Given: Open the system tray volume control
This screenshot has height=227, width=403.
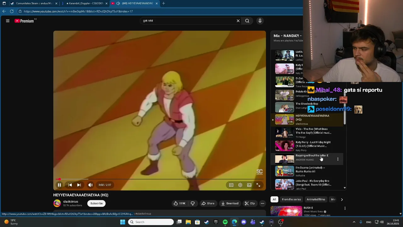Looking at the screenshot, I should (x=382, y=222).
